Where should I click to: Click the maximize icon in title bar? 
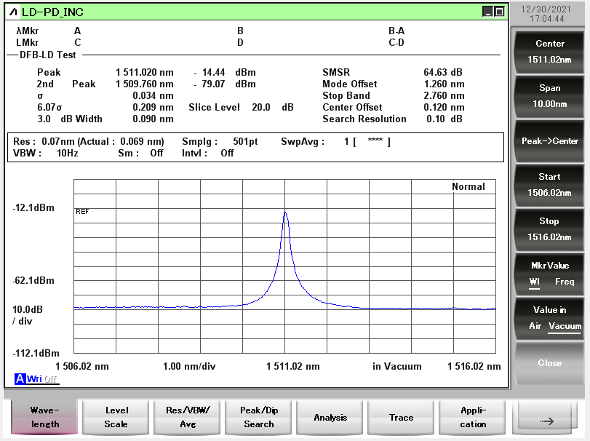[499, 12]
